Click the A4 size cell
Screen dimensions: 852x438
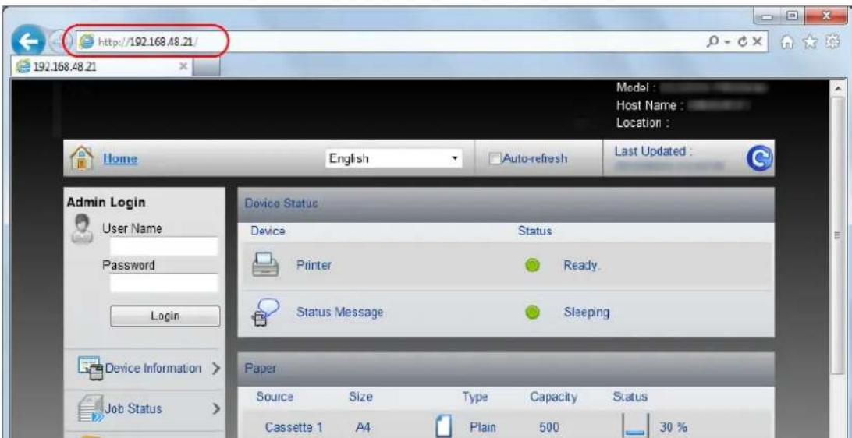(x=363, y=428)
